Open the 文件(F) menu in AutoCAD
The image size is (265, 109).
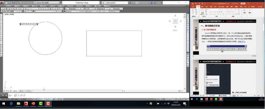(9, 6)
